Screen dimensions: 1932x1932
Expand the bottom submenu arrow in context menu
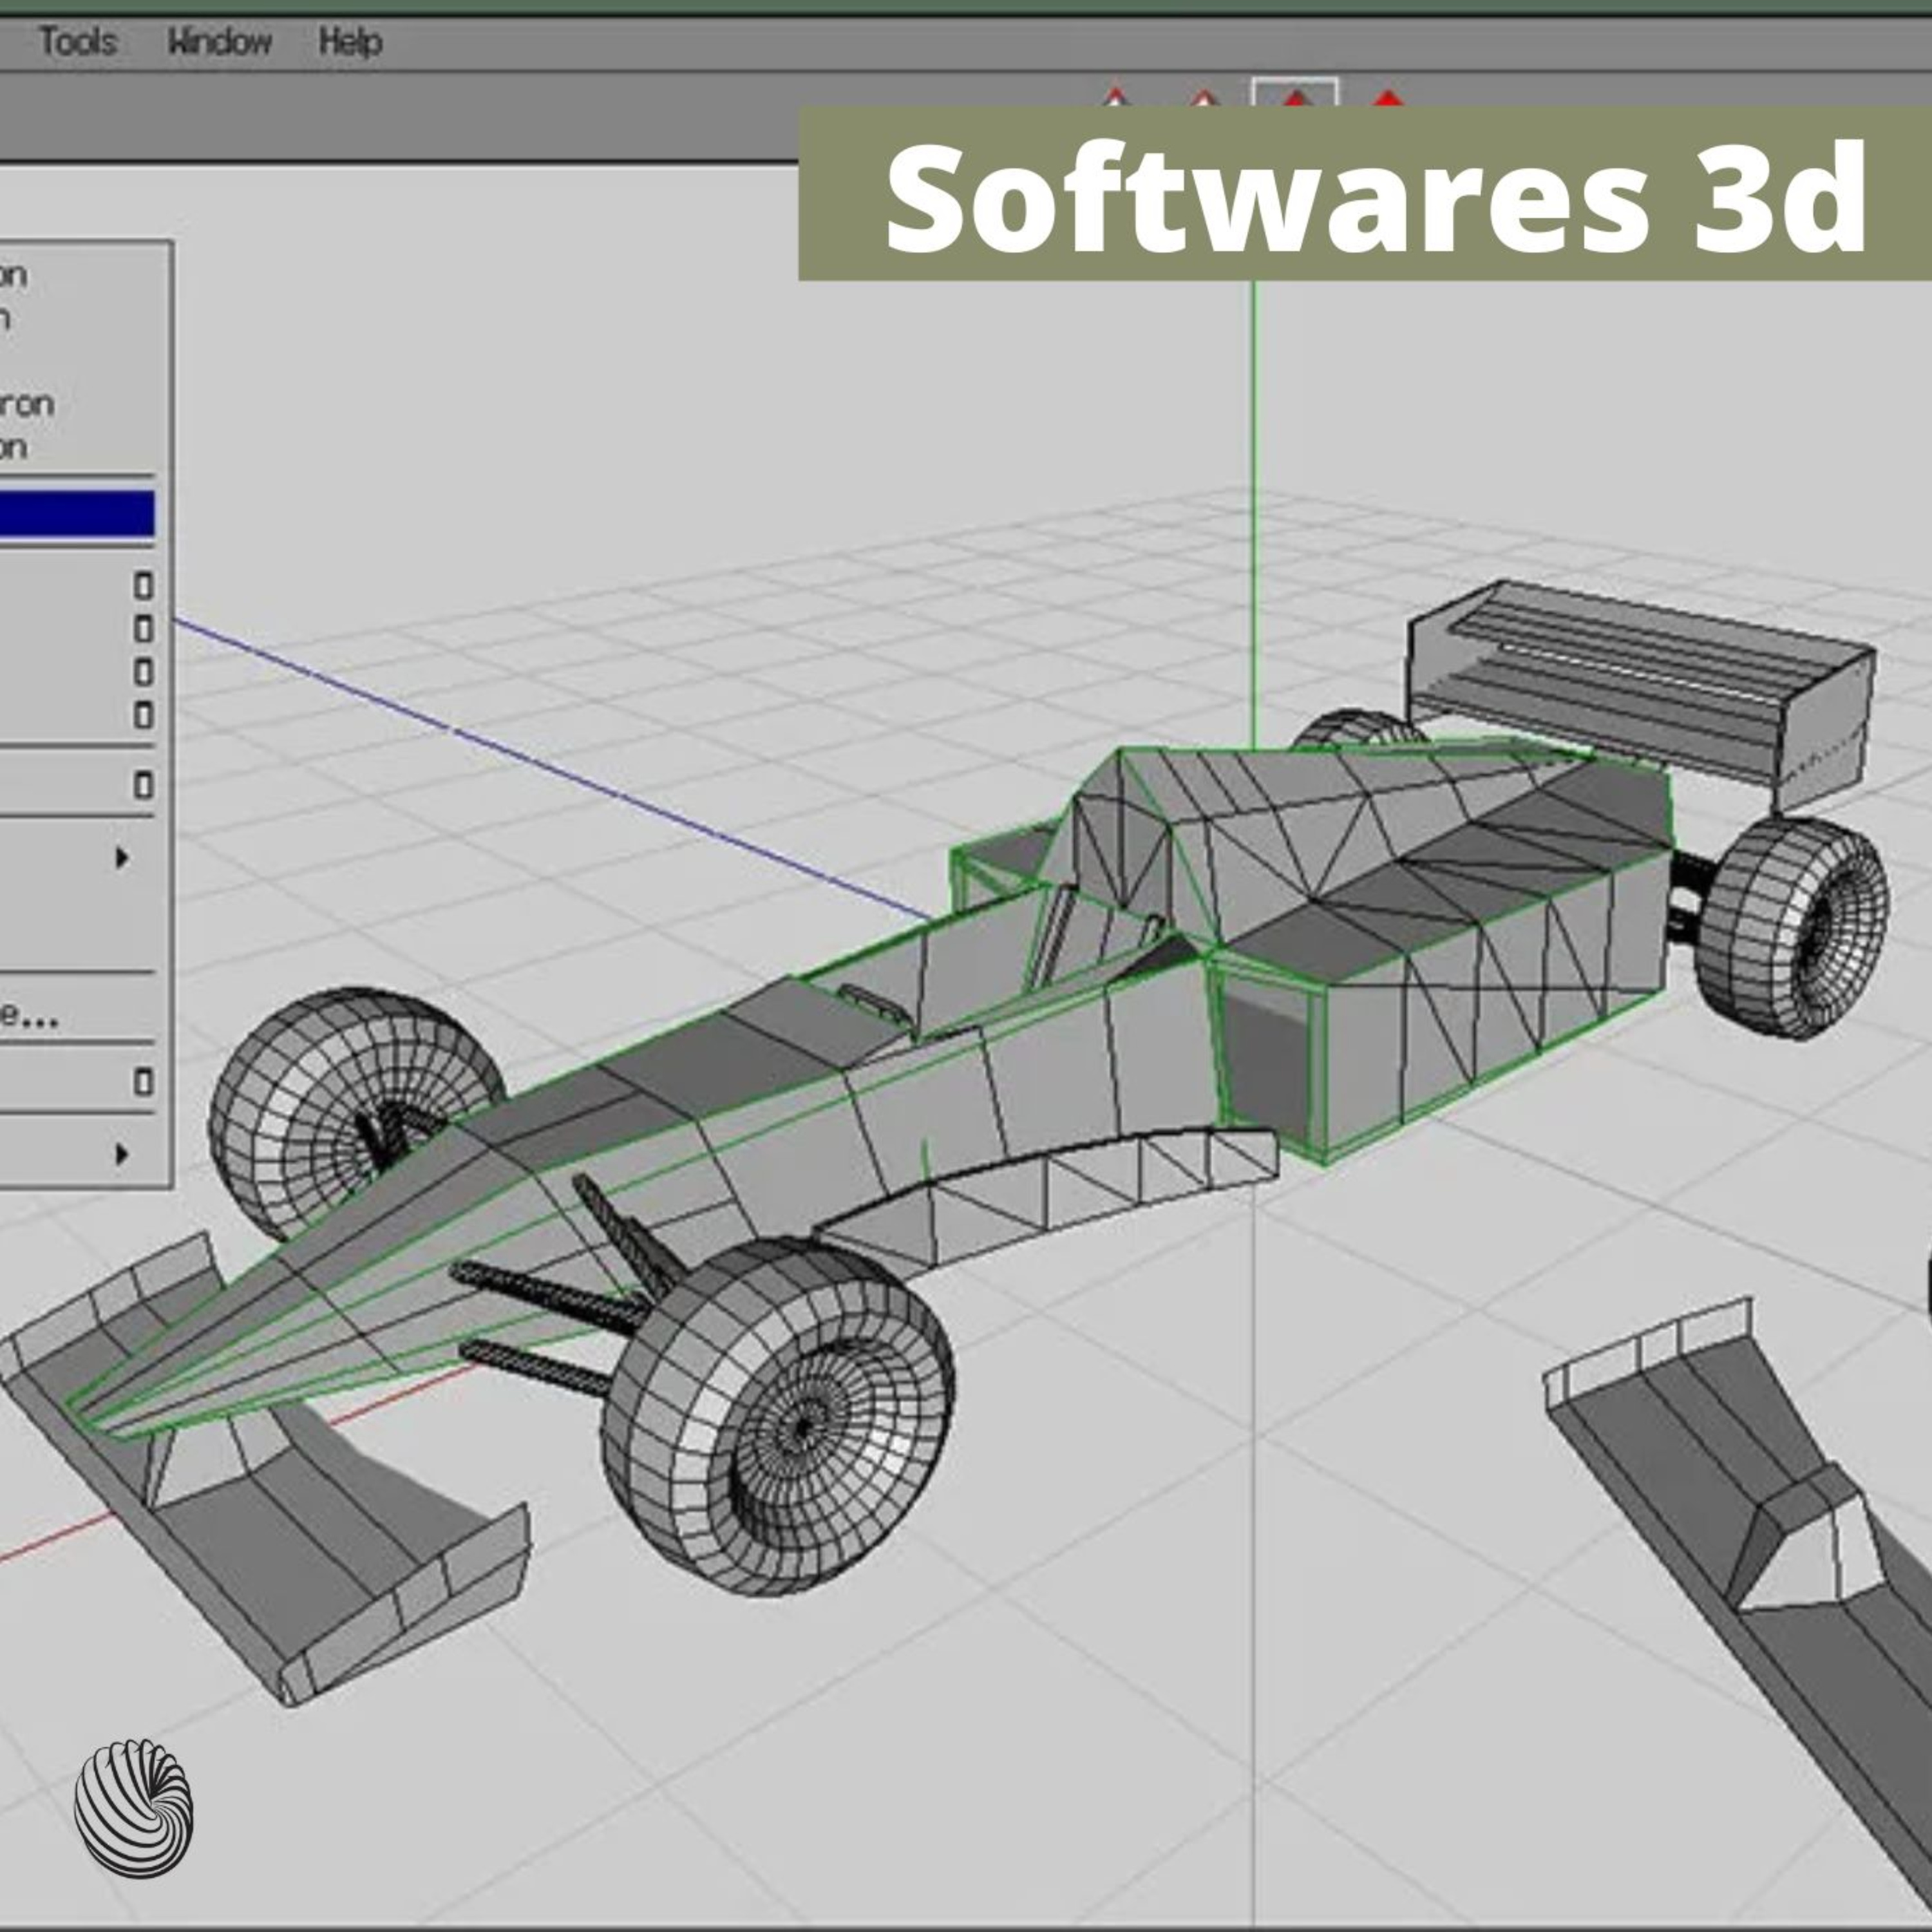pos(122,1154)
